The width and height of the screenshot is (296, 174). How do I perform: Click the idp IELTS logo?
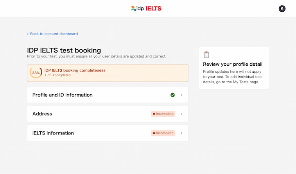146,9
